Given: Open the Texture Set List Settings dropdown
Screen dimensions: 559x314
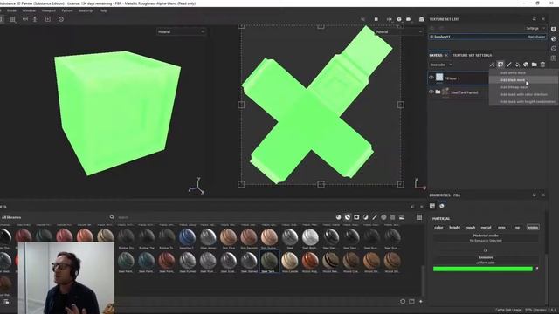Looking at the screenshot, I should pos(535,28).
